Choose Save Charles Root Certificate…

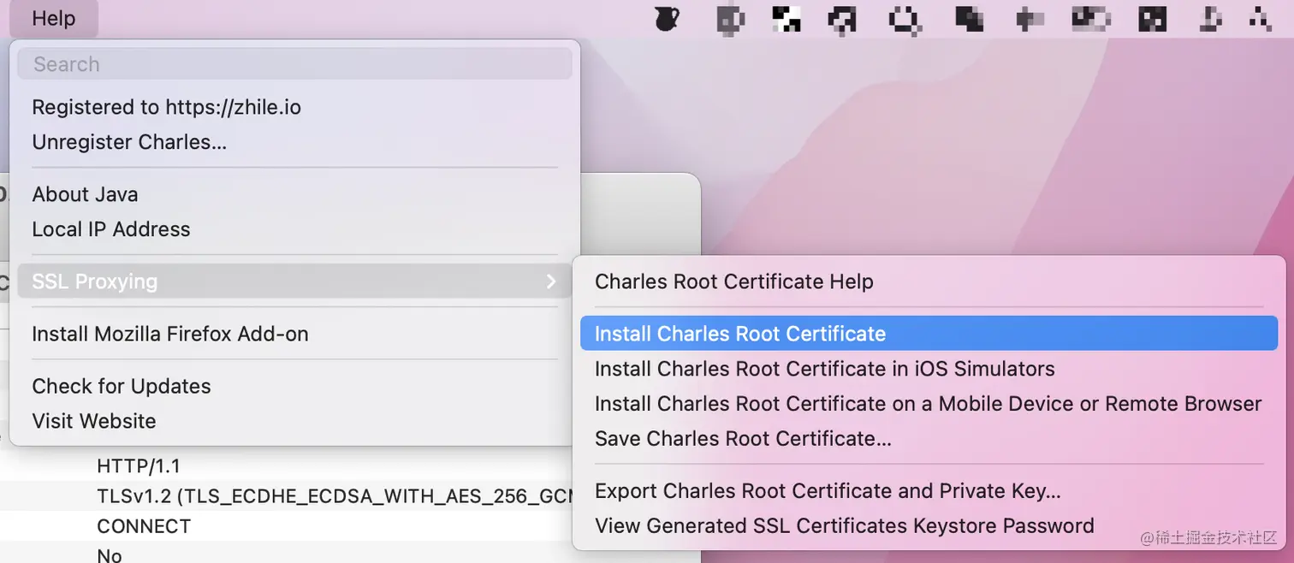click(929, 439)
